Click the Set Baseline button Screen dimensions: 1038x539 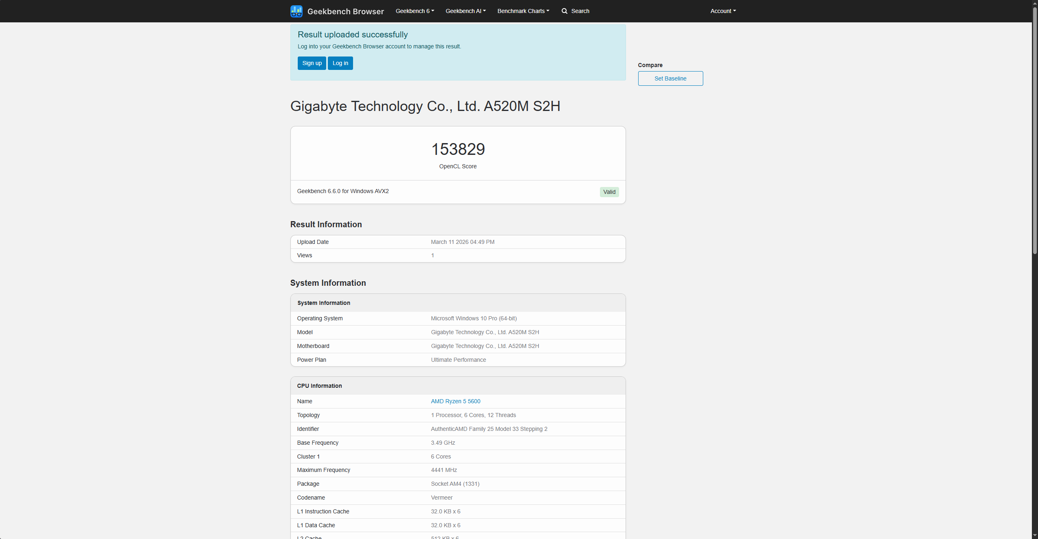670,78
